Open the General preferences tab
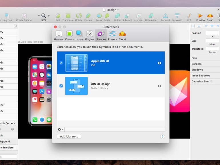This screenshot has height=165, width=220. (x=59, y=36)
